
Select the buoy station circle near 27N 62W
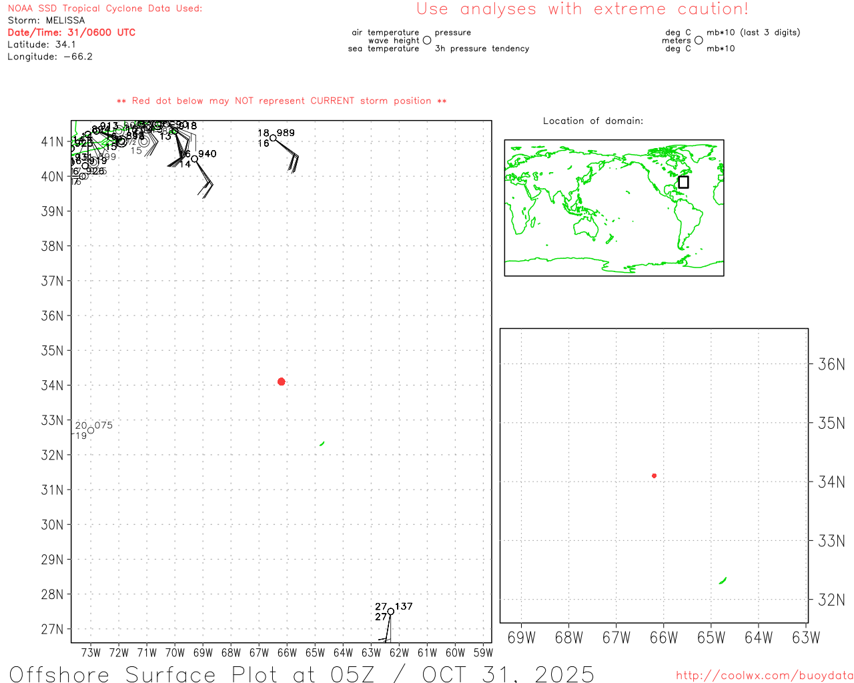pyautogui.click(x=390, y=612)
